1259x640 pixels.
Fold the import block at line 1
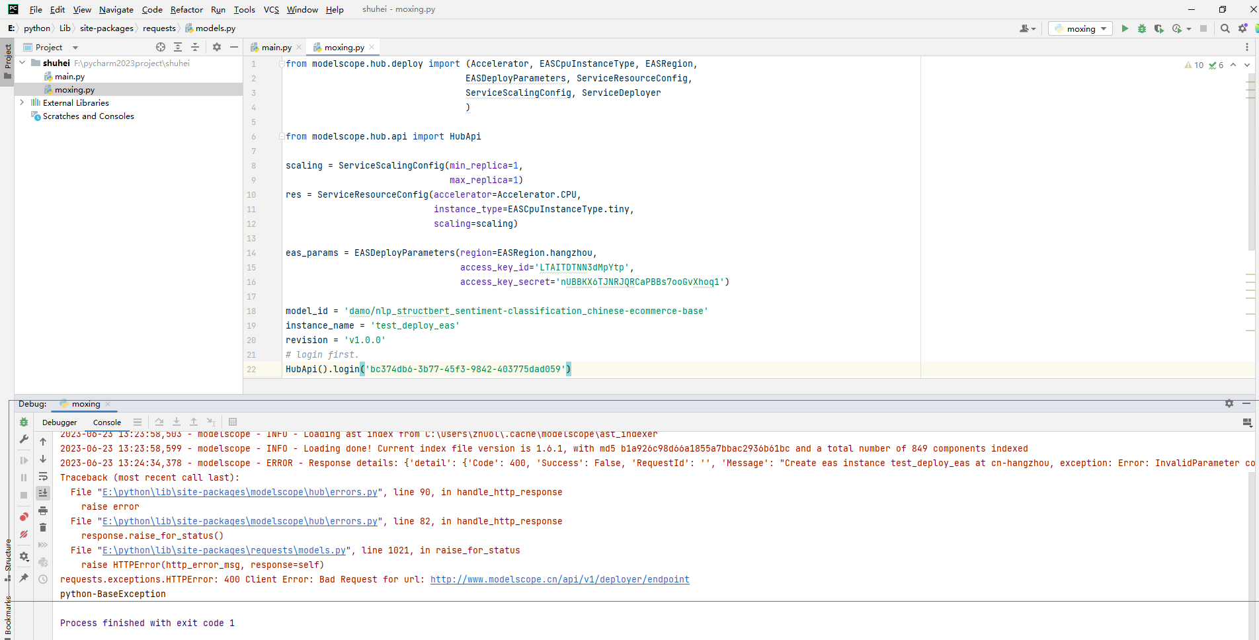click(282, 63)
